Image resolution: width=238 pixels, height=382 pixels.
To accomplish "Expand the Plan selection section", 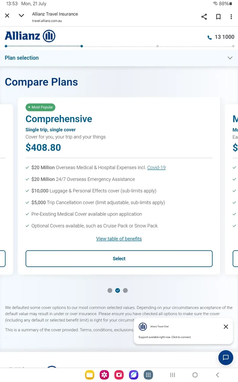I will pyautogui.click(x=230, y=58).
